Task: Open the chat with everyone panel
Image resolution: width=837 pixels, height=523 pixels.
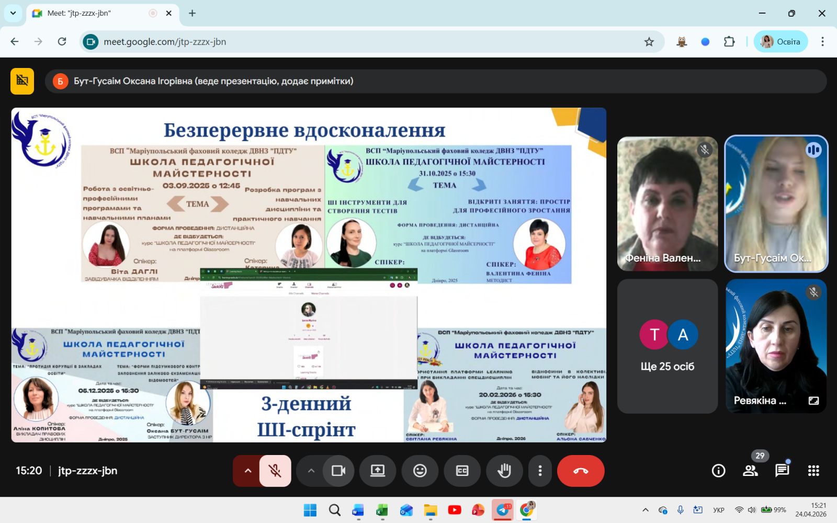Action: coord(782,471)
